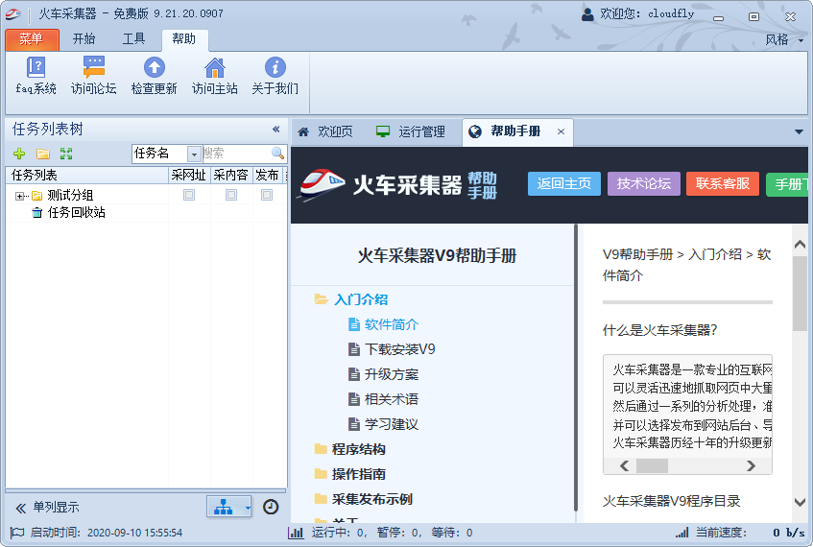Toggle 发布 checkbox for 测试分组
The height and width of the screenshot is (547, 813).
[267, 195]
